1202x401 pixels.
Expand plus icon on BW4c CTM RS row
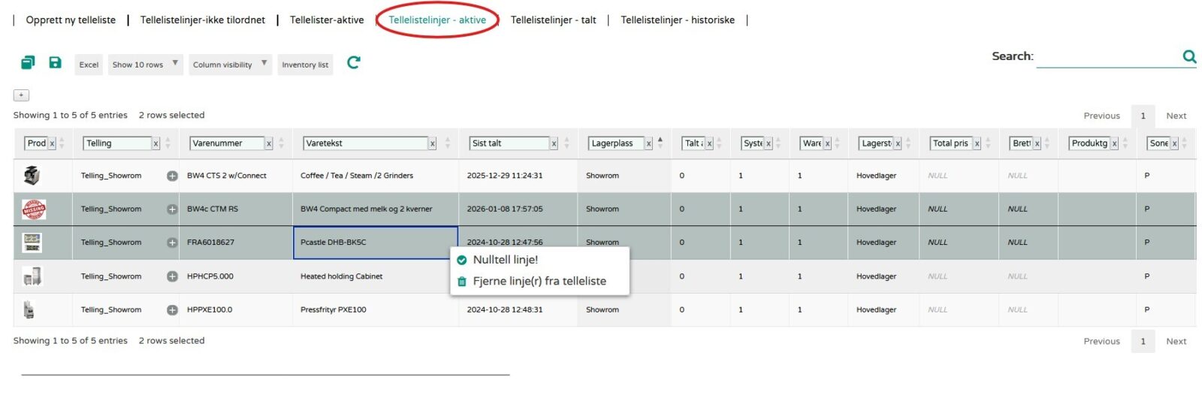click(x=172, y=210)
